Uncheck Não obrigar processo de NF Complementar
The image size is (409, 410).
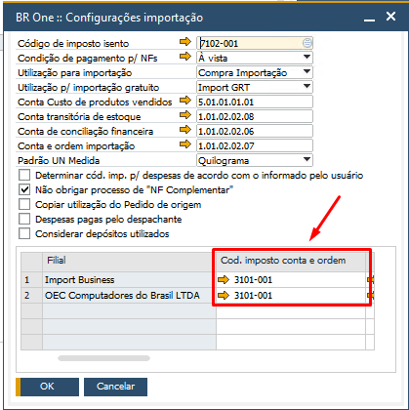tap(24, 189)
